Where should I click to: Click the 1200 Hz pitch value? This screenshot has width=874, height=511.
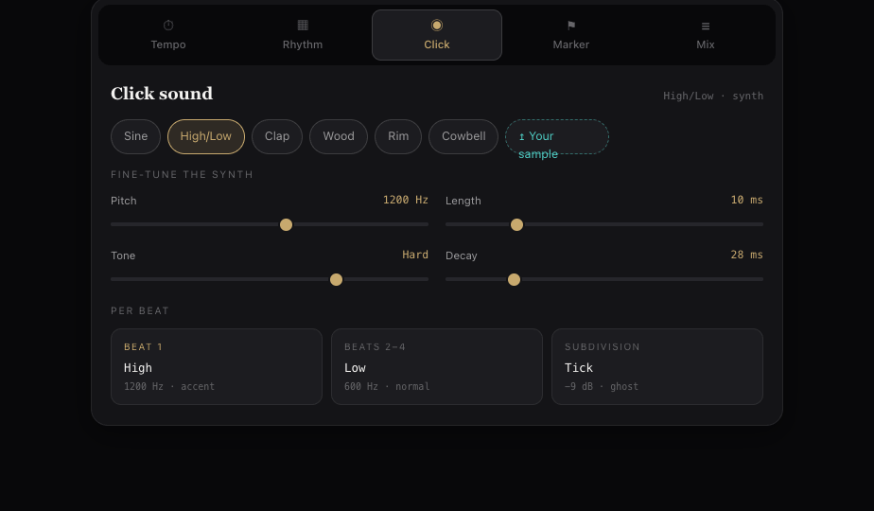click(x=405, y=200)
